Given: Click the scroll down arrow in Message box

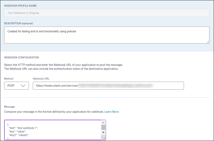Looking at the screenshot, I should click(x=103, y=132).
